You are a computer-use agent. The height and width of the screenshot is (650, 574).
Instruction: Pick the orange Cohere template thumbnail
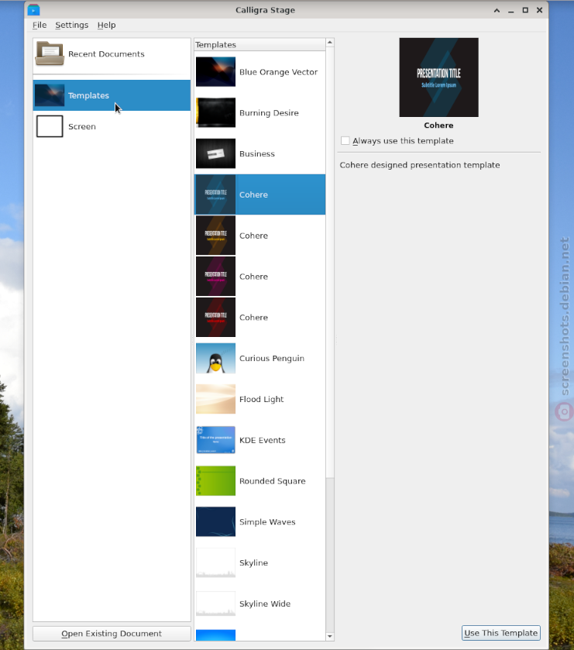(x=215, y=236)
